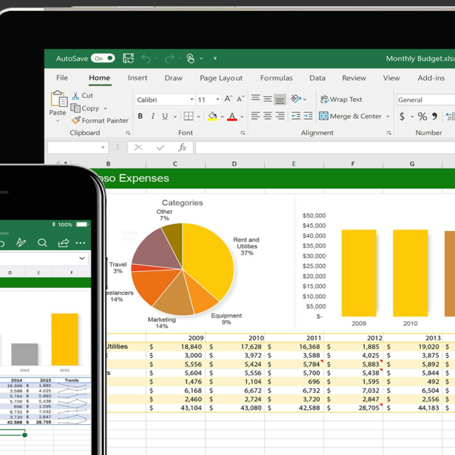Expand the formula bar chevron on phone
This screenshot has height=455, width=455.
pos(82,258)
